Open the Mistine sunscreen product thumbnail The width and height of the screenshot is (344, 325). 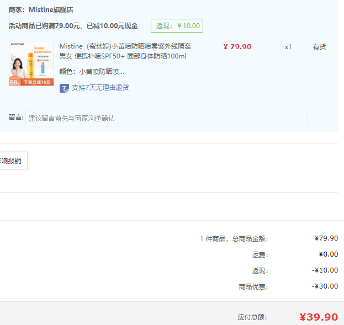click(x=31, y=63)
